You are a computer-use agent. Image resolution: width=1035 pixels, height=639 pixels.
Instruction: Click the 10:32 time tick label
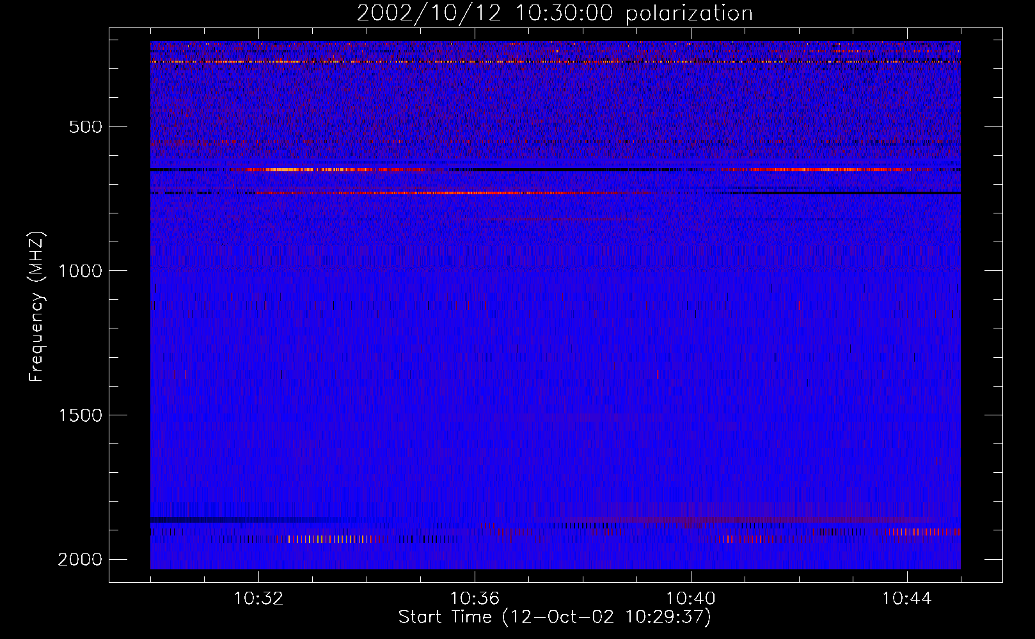coord(259,599)
